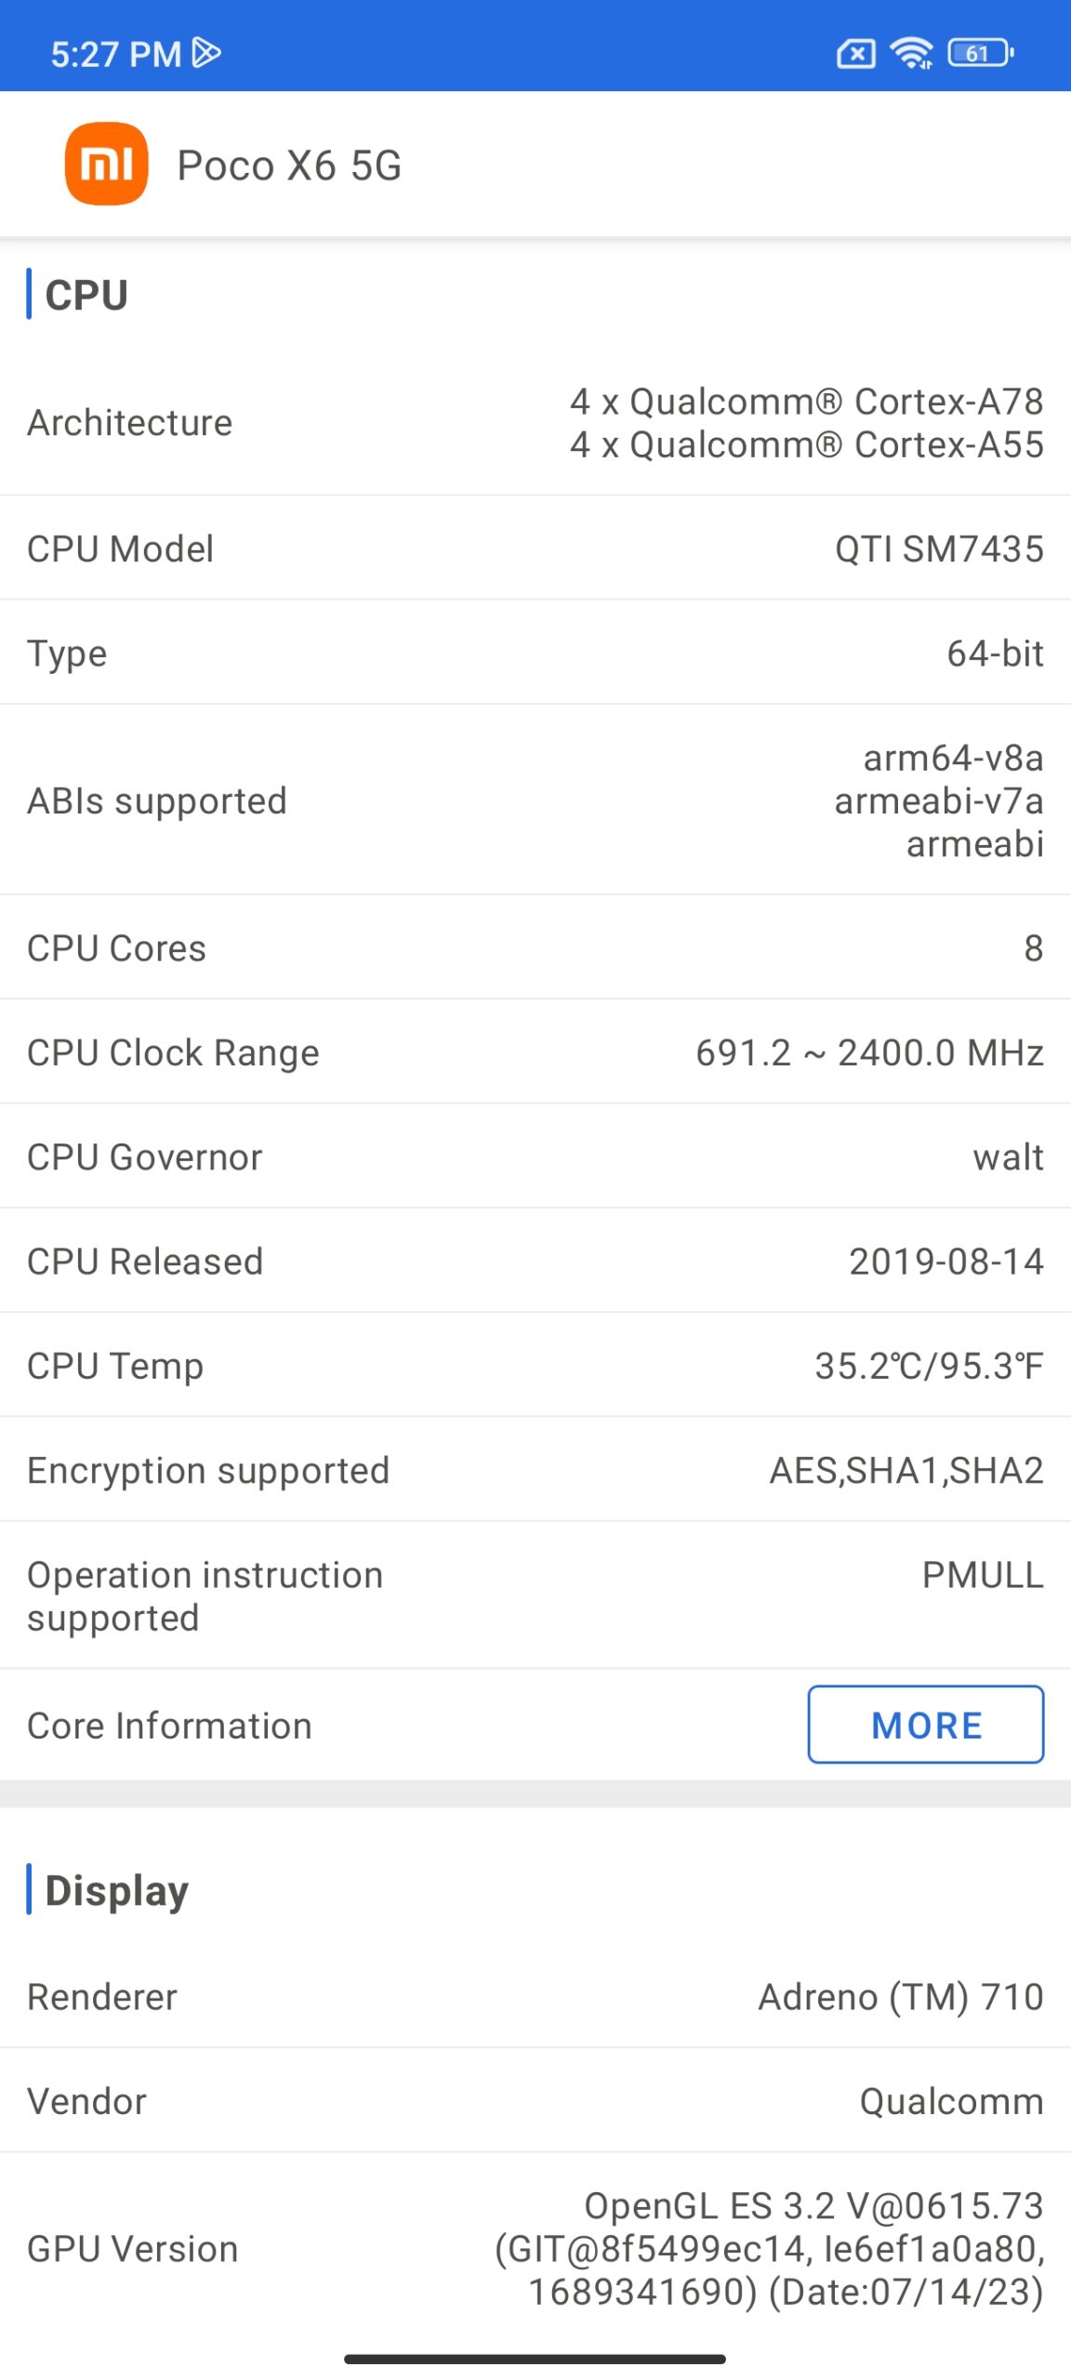Tap the bottom navigation gesture bar

(x=535, y=2359)
